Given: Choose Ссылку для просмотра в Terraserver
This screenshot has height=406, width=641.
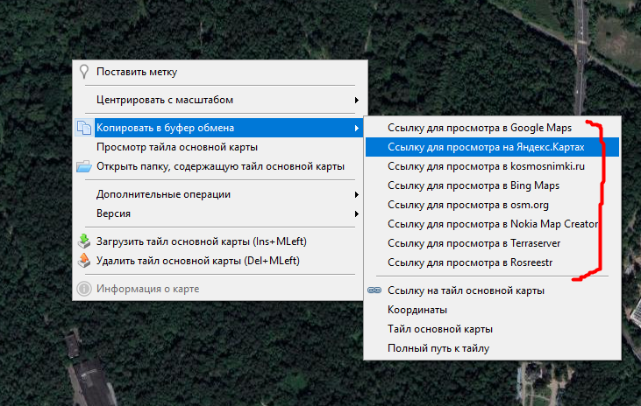Looking at the screenshot, I should [474, 243].
